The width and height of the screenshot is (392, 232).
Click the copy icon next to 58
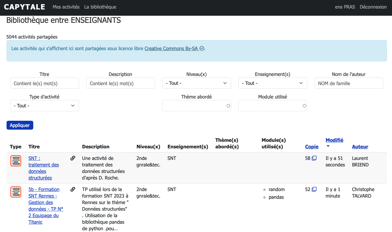pos(314,158)
